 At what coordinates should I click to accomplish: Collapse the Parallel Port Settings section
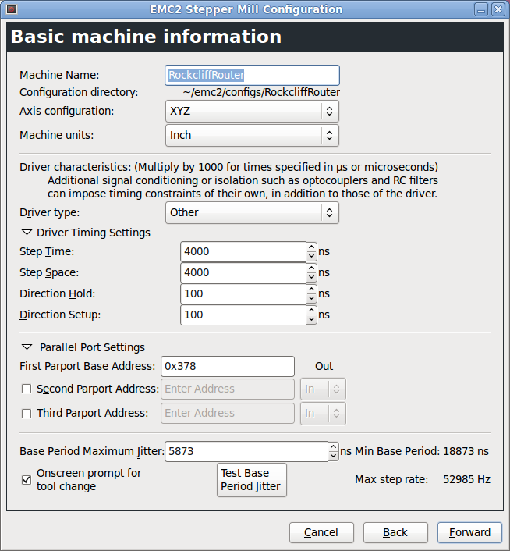(27, 347)
